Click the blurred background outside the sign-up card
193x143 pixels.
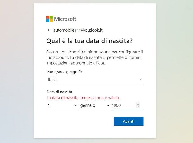point(17,71)
